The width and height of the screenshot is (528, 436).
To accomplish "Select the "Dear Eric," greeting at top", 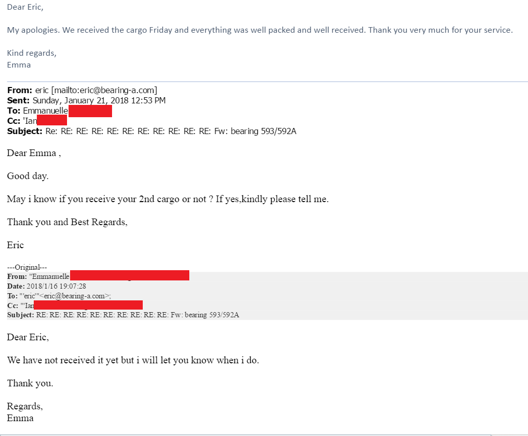I will (25, 7).
